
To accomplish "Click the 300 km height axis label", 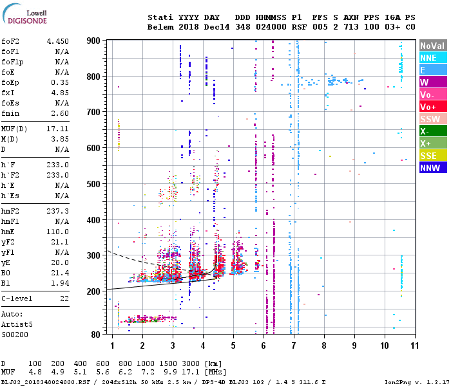I will pyautogui.click(x=93, y=255).
